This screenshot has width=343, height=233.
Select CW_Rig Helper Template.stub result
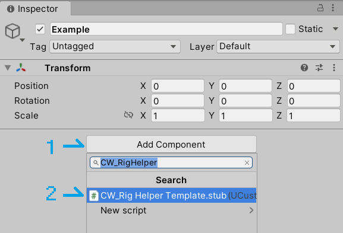pyautogui.click(x=171, y=196)
